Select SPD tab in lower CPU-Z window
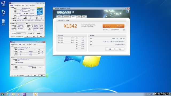The image size is (171, 96). [x=28, y=45]
